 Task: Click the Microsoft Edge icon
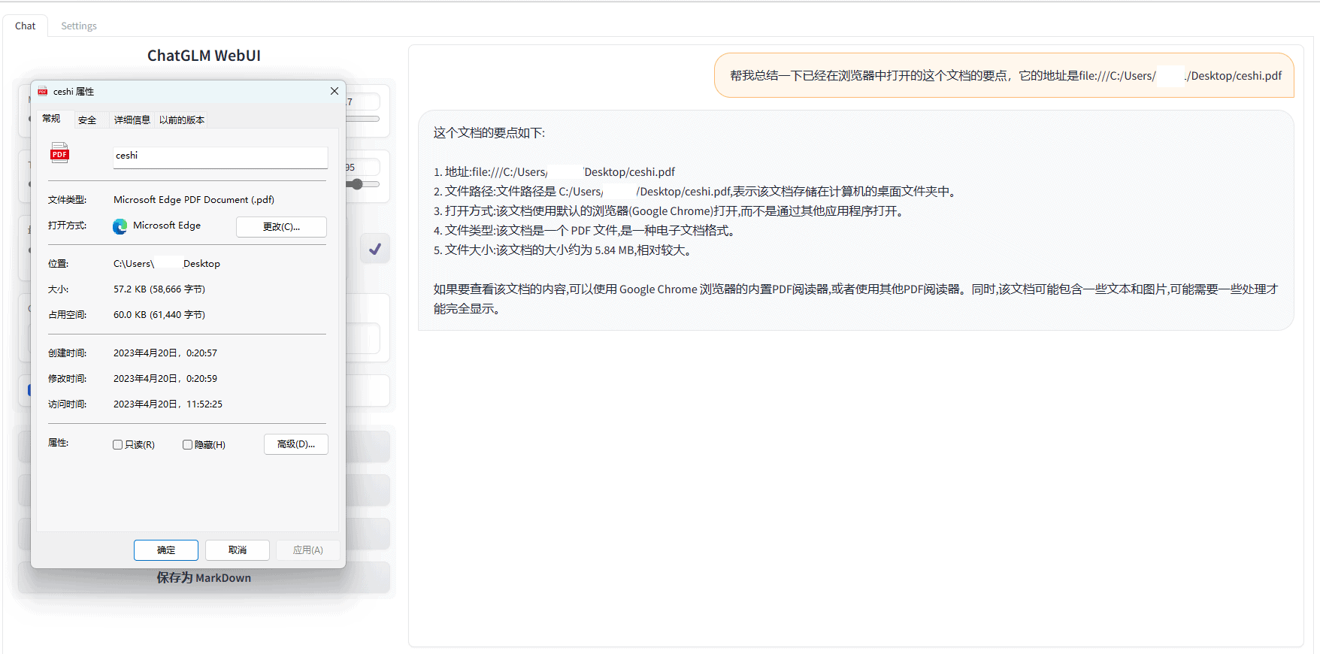pyautogui.click(x=120, y=226)
